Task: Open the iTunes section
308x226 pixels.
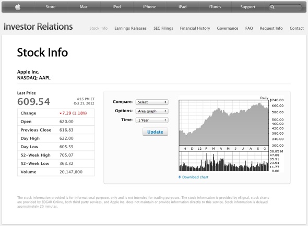Action: pyautogui.click(x=215, y=7)
